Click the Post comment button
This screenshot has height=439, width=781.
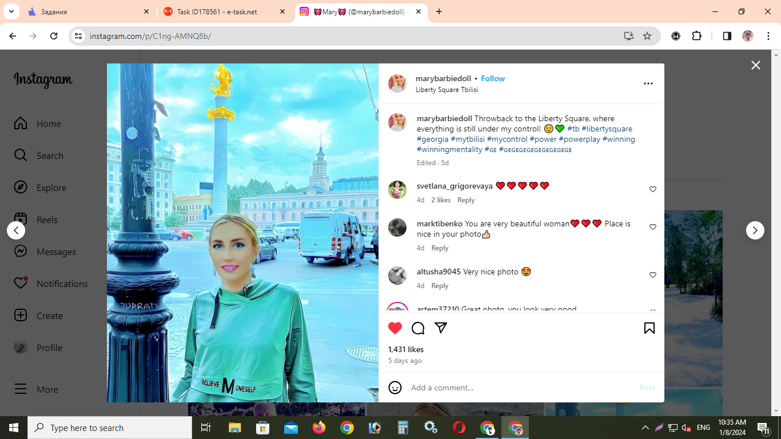coord(647,388)
